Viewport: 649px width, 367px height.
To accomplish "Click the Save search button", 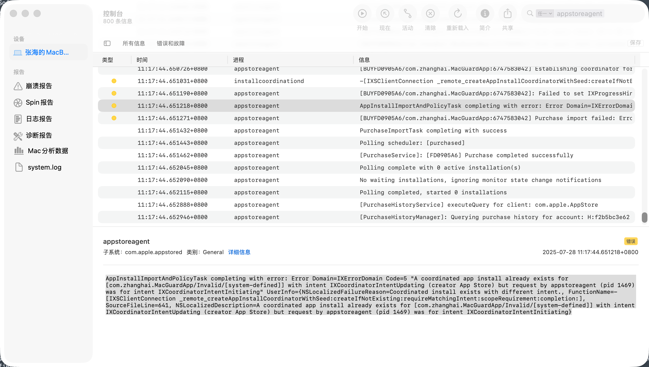I will tap(635, 43).
